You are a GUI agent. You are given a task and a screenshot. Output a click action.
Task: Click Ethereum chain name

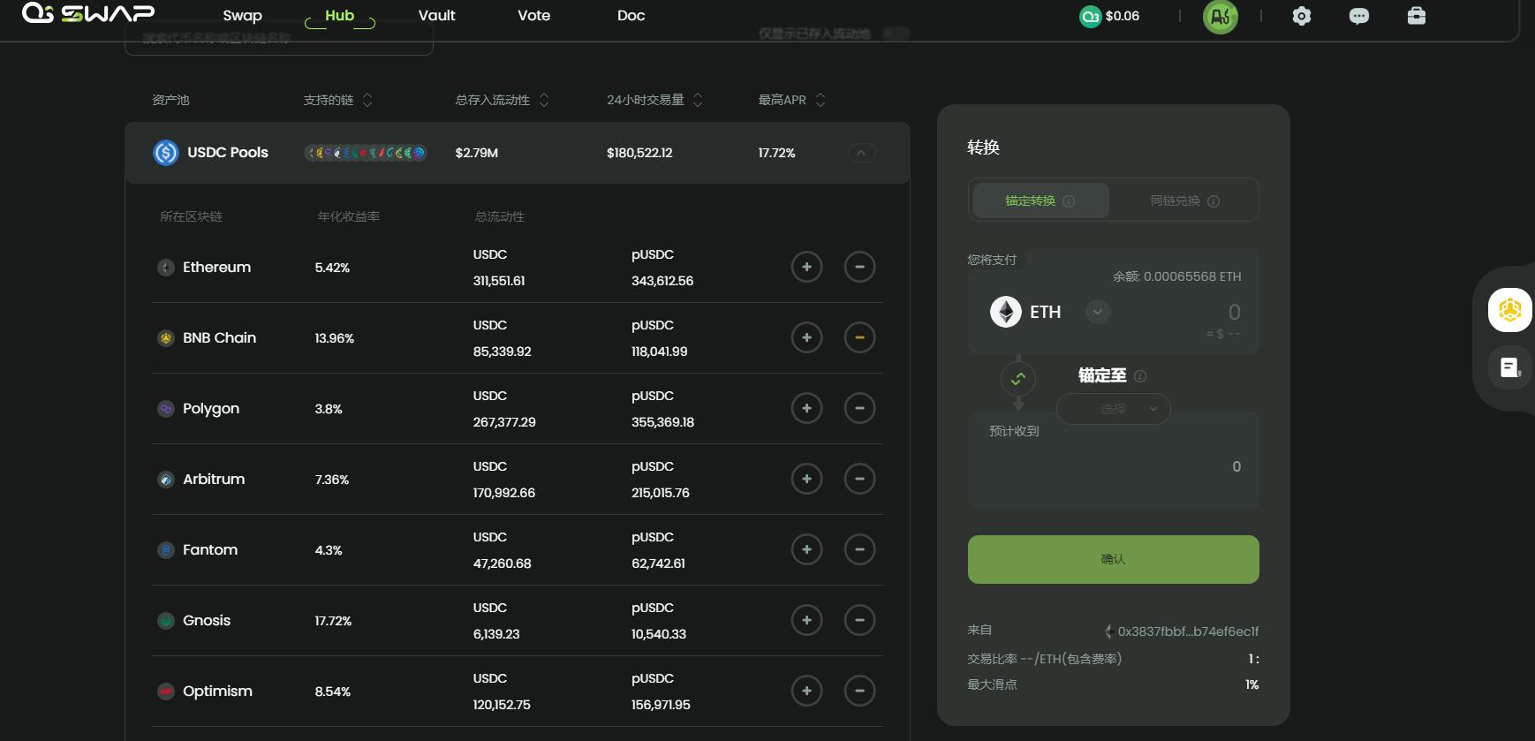216,267
